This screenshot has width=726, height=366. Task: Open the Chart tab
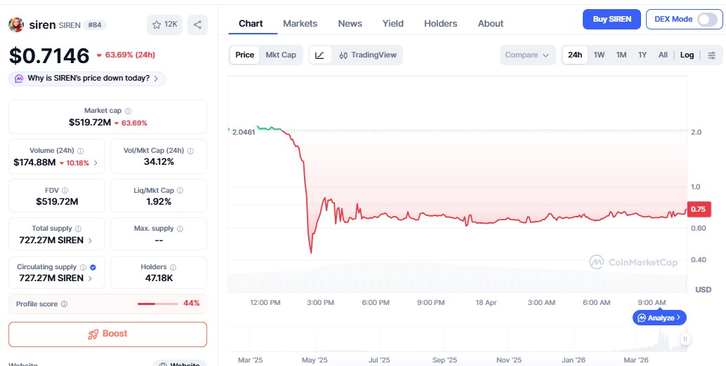click(x=251, y=24)
